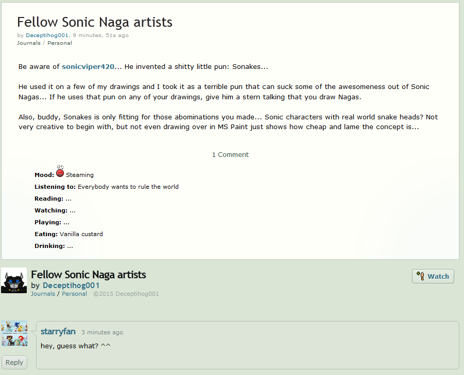Screen dimensions: 464x375
Task: Click the 'Watching:' label
Action: click(x=51, y=210)
